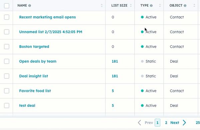
Task: Click Deal object in Open deals by team row
Action: (x=174, y=61)
